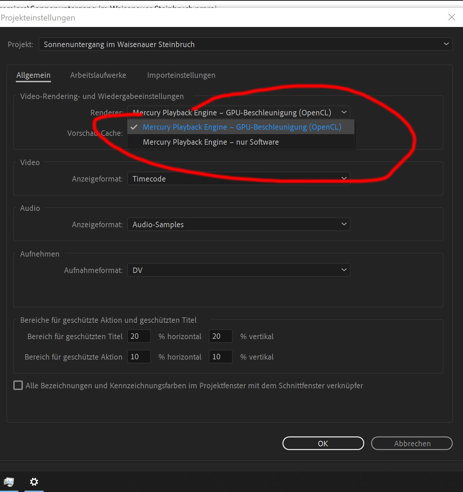
Task: Open the Importeinstellungen tab
Action: 181,75
